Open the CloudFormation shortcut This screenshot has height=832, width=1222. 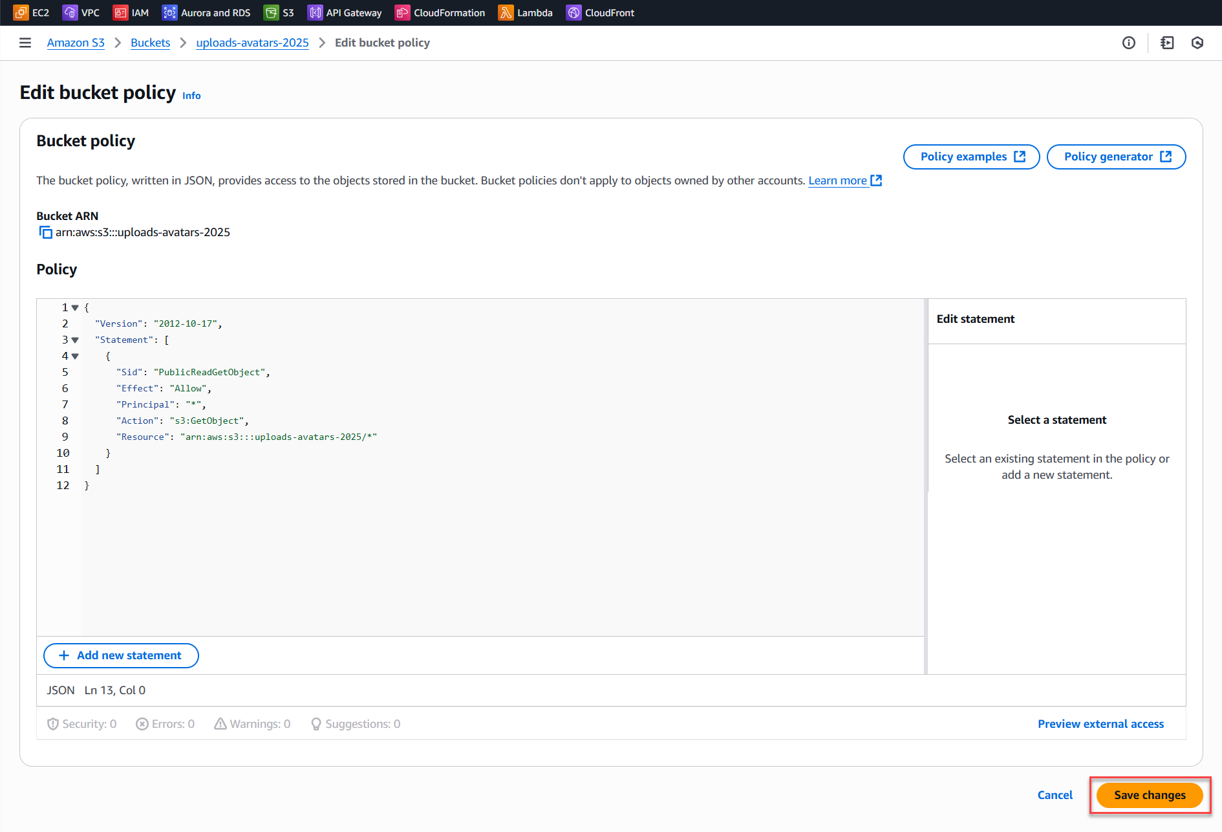coord(440,12)
